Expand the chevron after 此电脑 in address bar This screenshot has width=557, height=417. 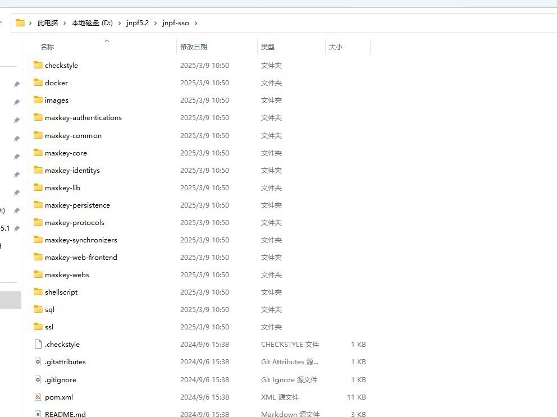point(65,23)
